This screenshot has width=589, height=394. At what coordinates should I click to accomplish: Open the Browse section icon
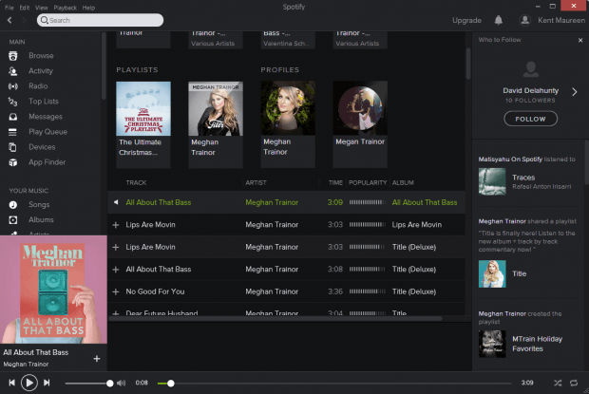pos(13,56)
